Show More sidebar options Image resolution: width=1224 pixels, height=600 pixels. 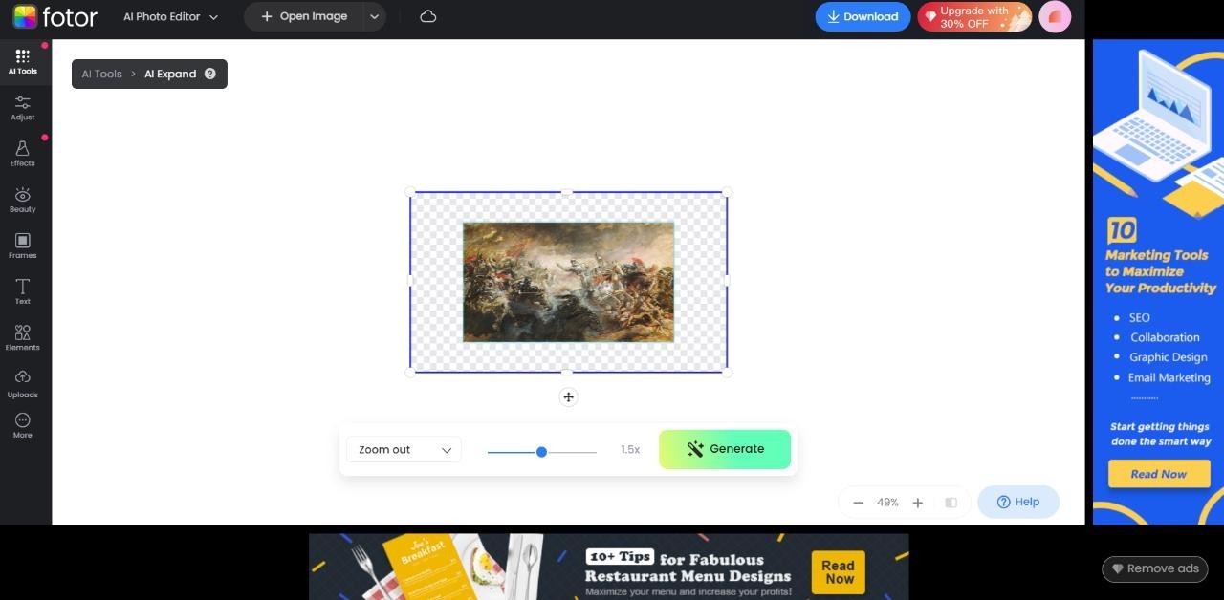click(23, 425)
